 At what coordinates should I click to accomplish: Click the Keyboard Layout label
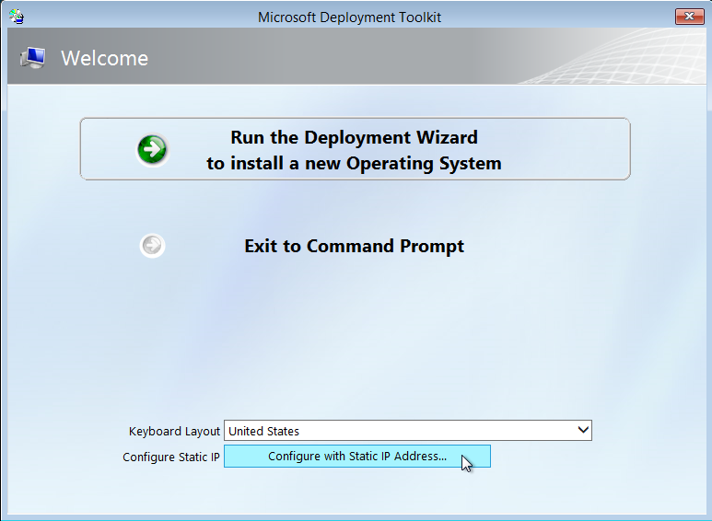tap(174, 431)
